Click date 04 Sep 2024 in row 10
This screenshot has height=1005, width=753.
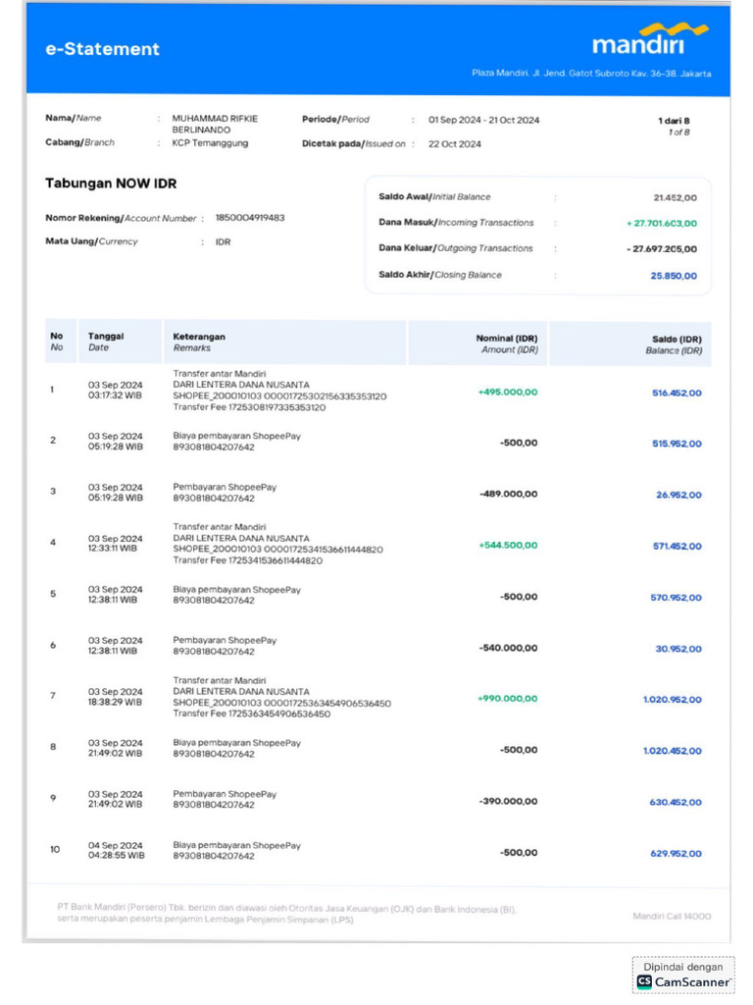[x=116, y=845]
